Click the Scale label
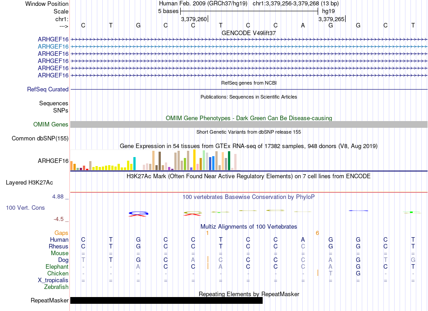This screenshot has width=428, height=311. point(61,11)
